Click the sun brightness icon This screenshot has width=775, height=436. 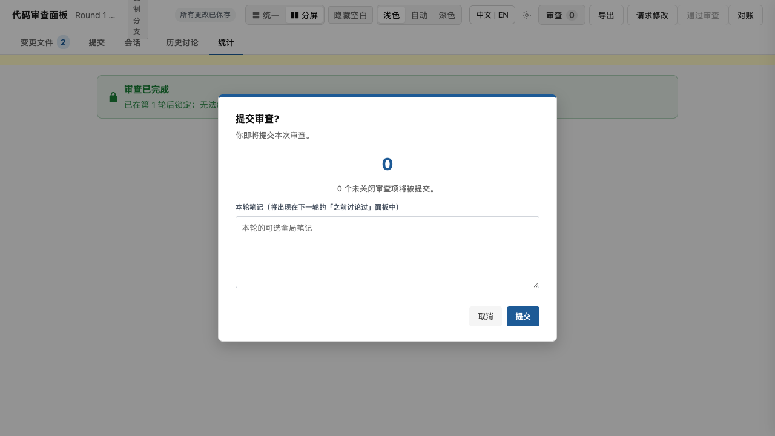click(527, 15)
